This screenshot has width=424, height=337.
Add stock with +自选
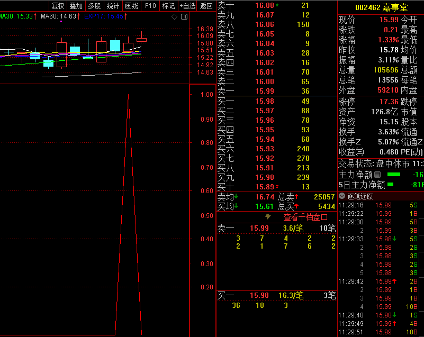[187, 6]
